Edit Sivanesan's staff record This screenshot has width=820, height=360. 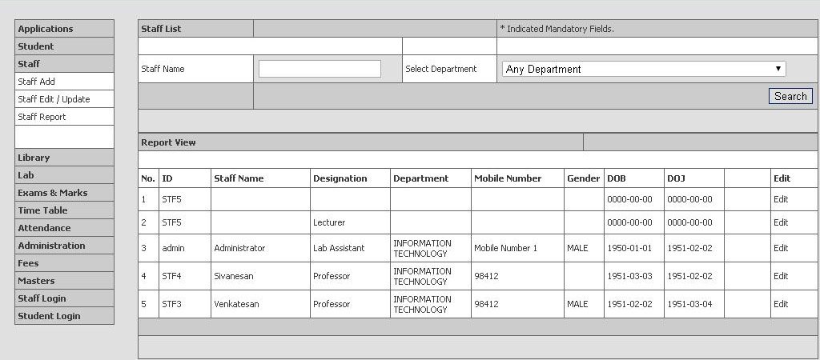(781, 276)
